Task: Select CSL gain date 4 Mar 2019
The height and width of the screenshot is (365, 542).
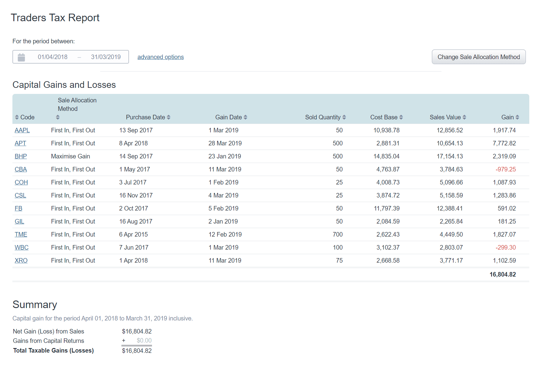Action: point(223,195)
